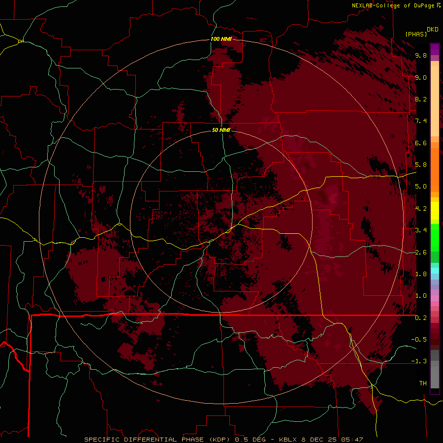This screenshot has width=443, height=443.
Task: Click the 0.2 value on color scale
Action: (x=421, y=318)
